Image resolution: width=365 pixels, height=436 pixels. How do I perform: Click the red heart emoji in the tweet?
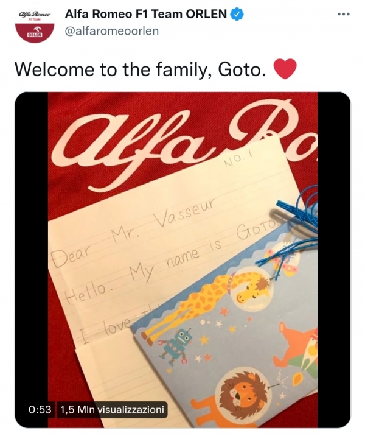pyautogui.click(x=285, y=69)
